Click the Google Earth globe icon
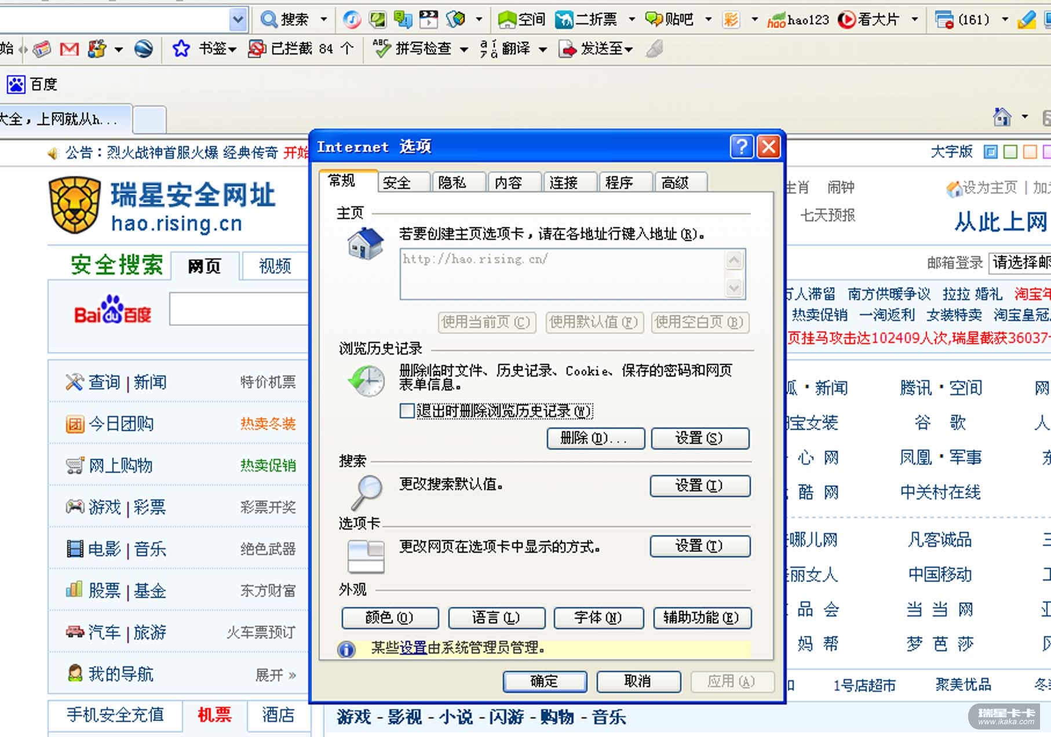 click(x=144, y=49)
